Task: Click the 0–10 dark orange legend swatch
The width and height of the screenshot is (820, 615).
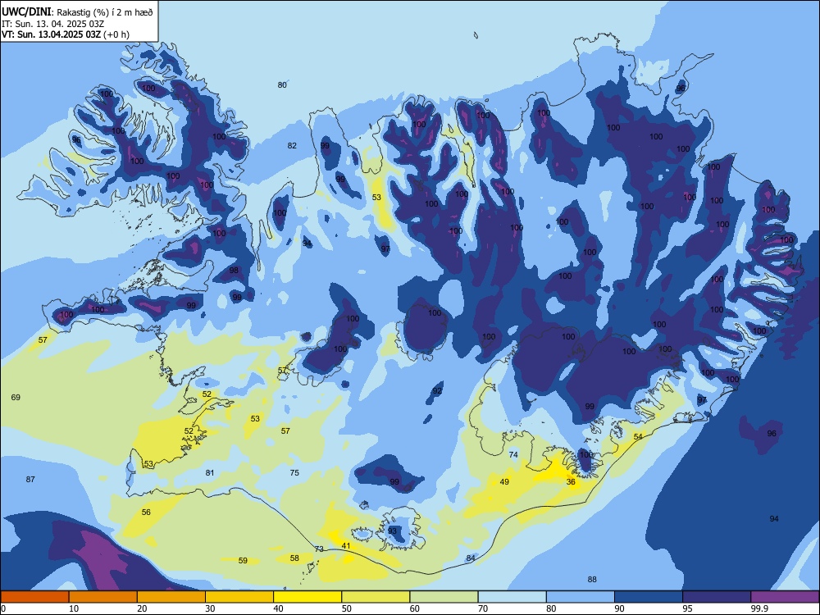Action: 34,597
